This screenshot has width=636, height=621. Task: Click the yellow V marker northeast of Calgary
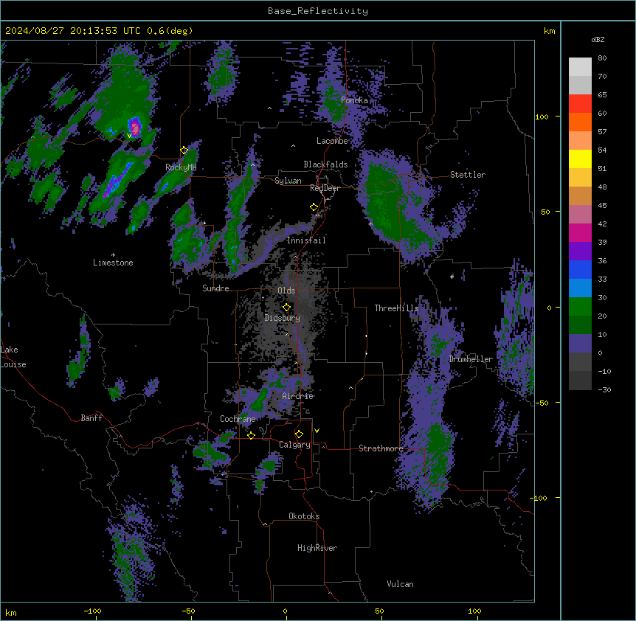point(317,431)
